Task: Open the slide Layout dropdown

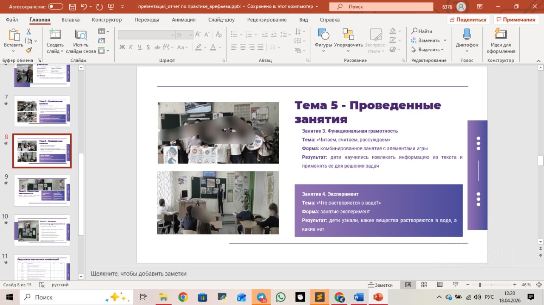Action: (x=103, y=31)
